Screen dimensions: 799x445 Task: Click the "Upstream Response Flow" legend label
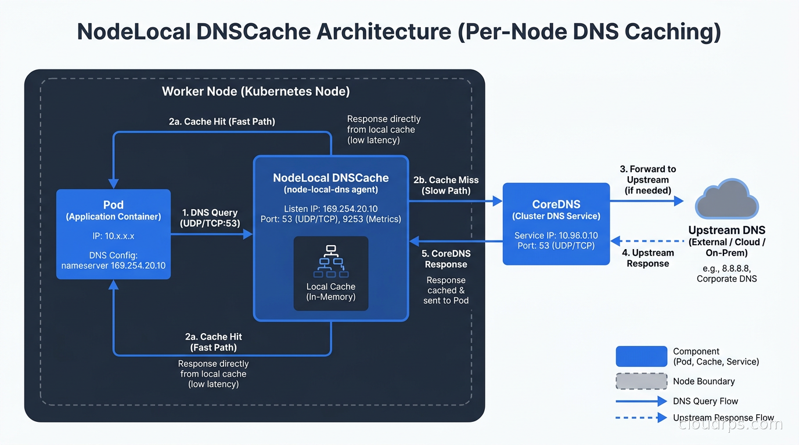(724, 418)
